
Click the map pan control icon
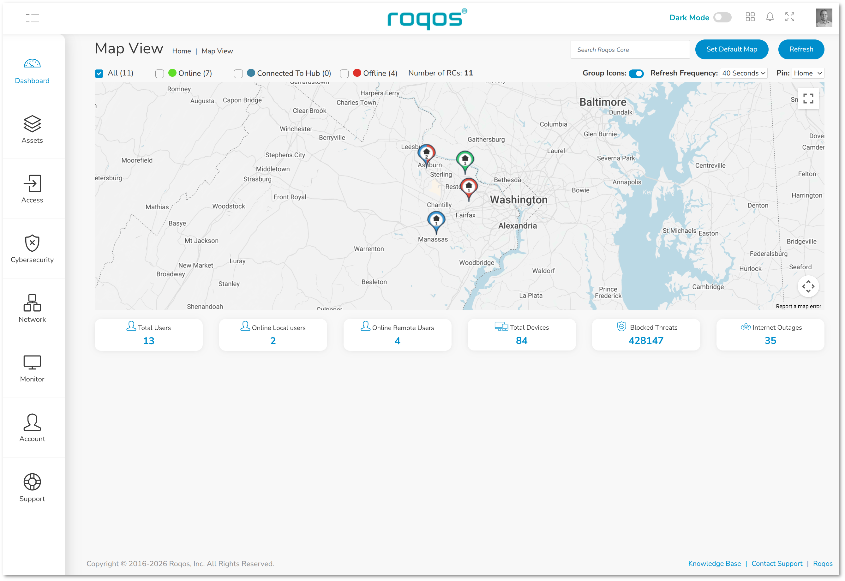tap(808, 286)
